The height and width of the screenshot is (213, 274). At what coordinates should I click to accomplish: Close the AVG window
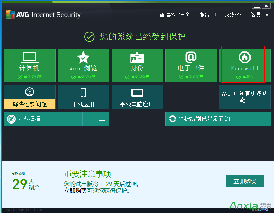266,6
